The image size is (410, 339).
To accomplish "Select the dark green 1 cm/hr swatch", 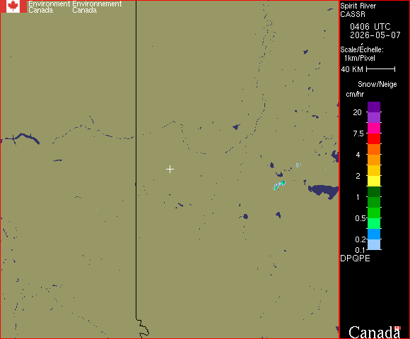I will tap(374, 191).
